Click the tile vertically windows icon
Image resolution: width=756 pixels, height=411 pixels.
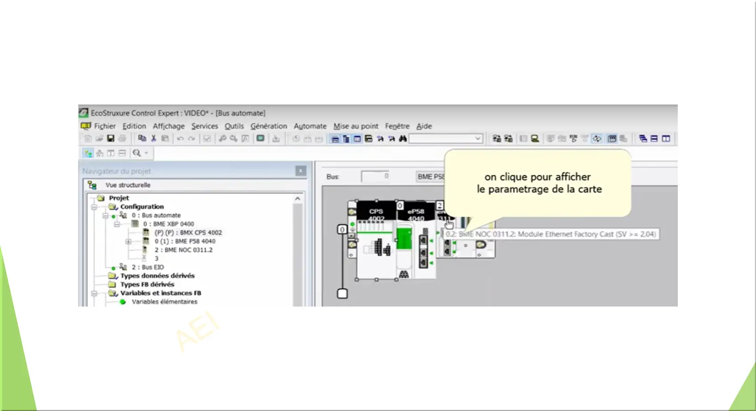pyautogui.click(x=666, y=139)
